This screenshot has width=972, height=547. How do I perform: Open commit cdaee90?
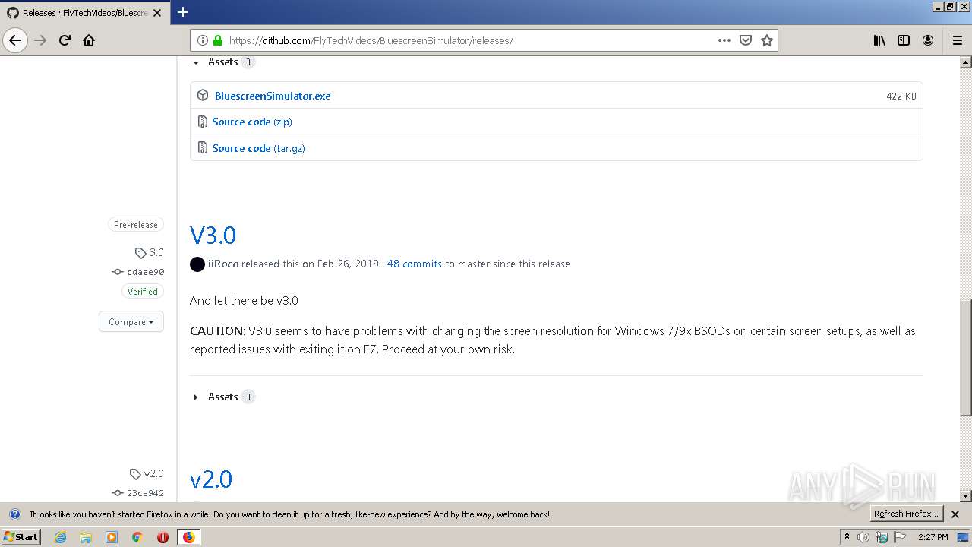[138, 271]
